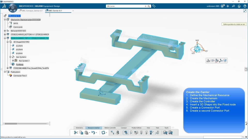Click the Home icon in top bar
Viewport: 248px width, 139px height.
(x=239, y=6)
